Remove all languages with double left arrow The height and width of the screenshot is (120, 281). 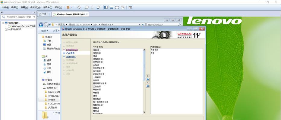148,86
